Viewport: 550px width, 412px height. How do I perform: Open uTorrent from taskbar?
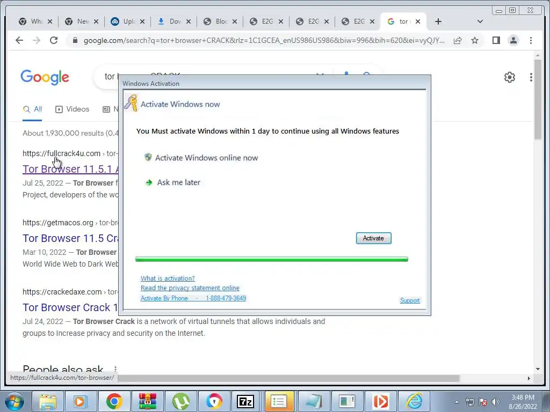coord(180,401)
